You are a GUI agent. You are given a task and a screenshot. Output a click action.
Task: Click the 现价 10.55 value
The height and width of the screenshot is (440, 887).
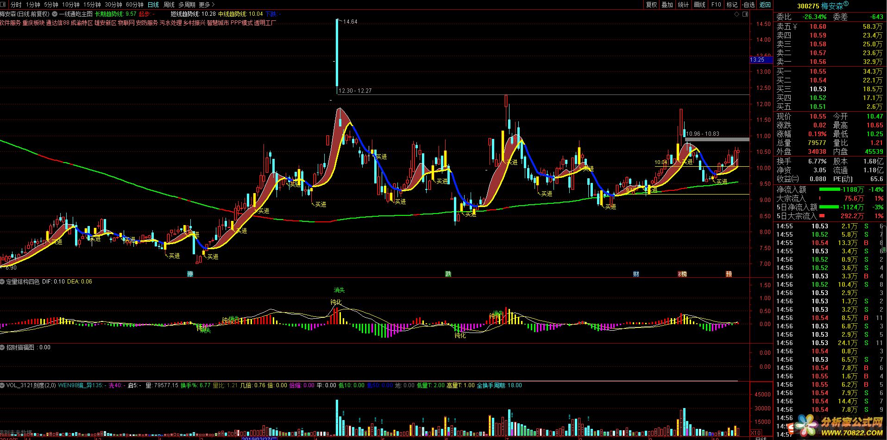tap(818, 116)
